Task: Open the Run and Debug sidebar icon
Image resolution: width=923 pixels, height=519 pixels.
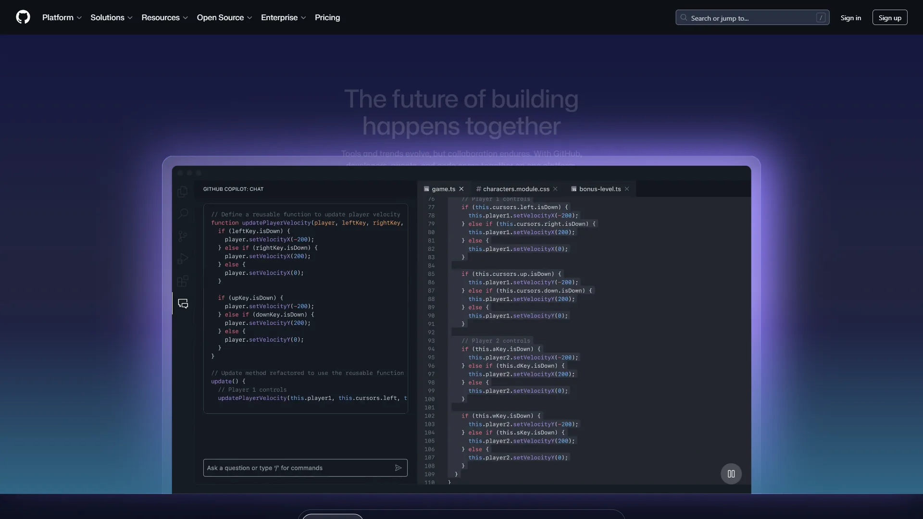Action: click(183, 259)
